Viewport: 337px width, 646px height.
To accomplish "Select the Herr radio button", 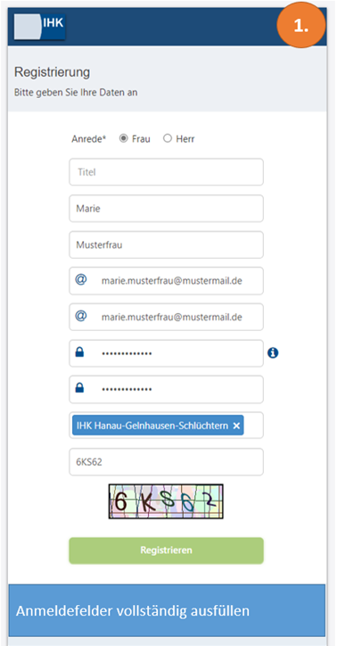I will click(167, 139).
